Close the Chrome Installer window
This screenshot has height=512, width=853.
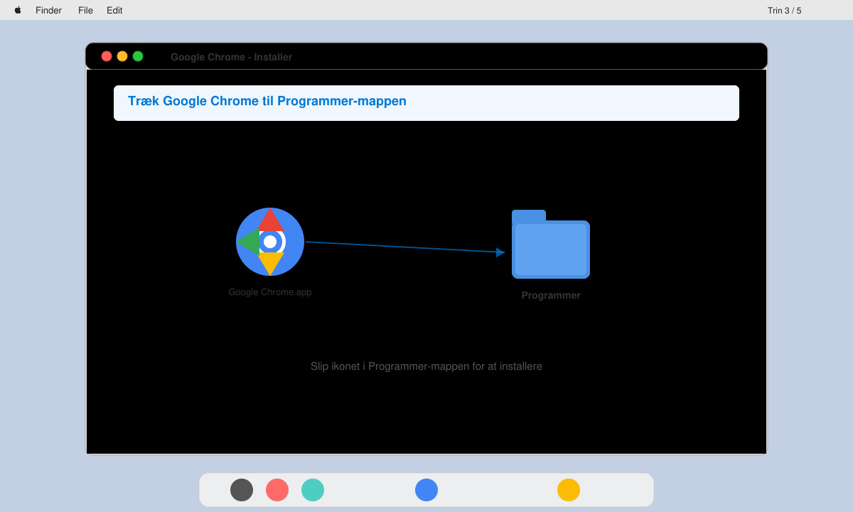point(107,56)
